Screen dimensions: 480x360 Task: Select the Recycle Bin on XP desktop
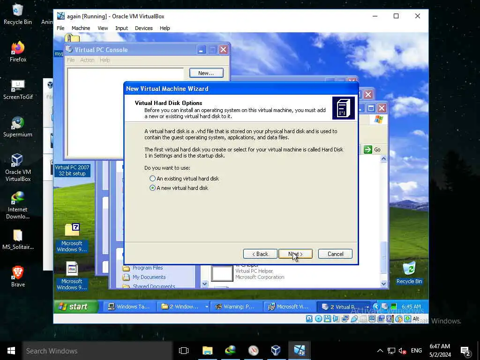(409, 272)
